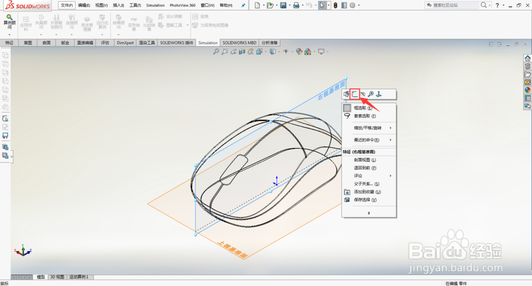
Task: Open the Appearances colored ball task pane icon
Action: 528,90
